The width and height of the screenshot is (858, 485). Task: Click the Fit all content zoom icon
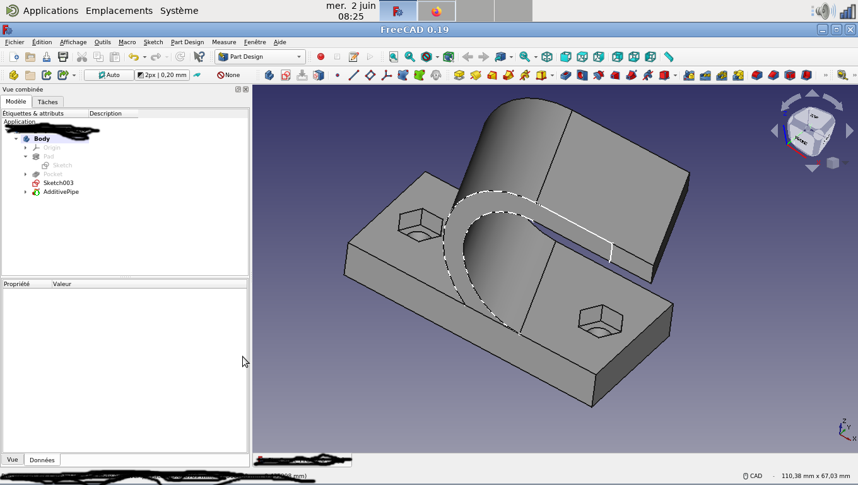coord(393,57)
